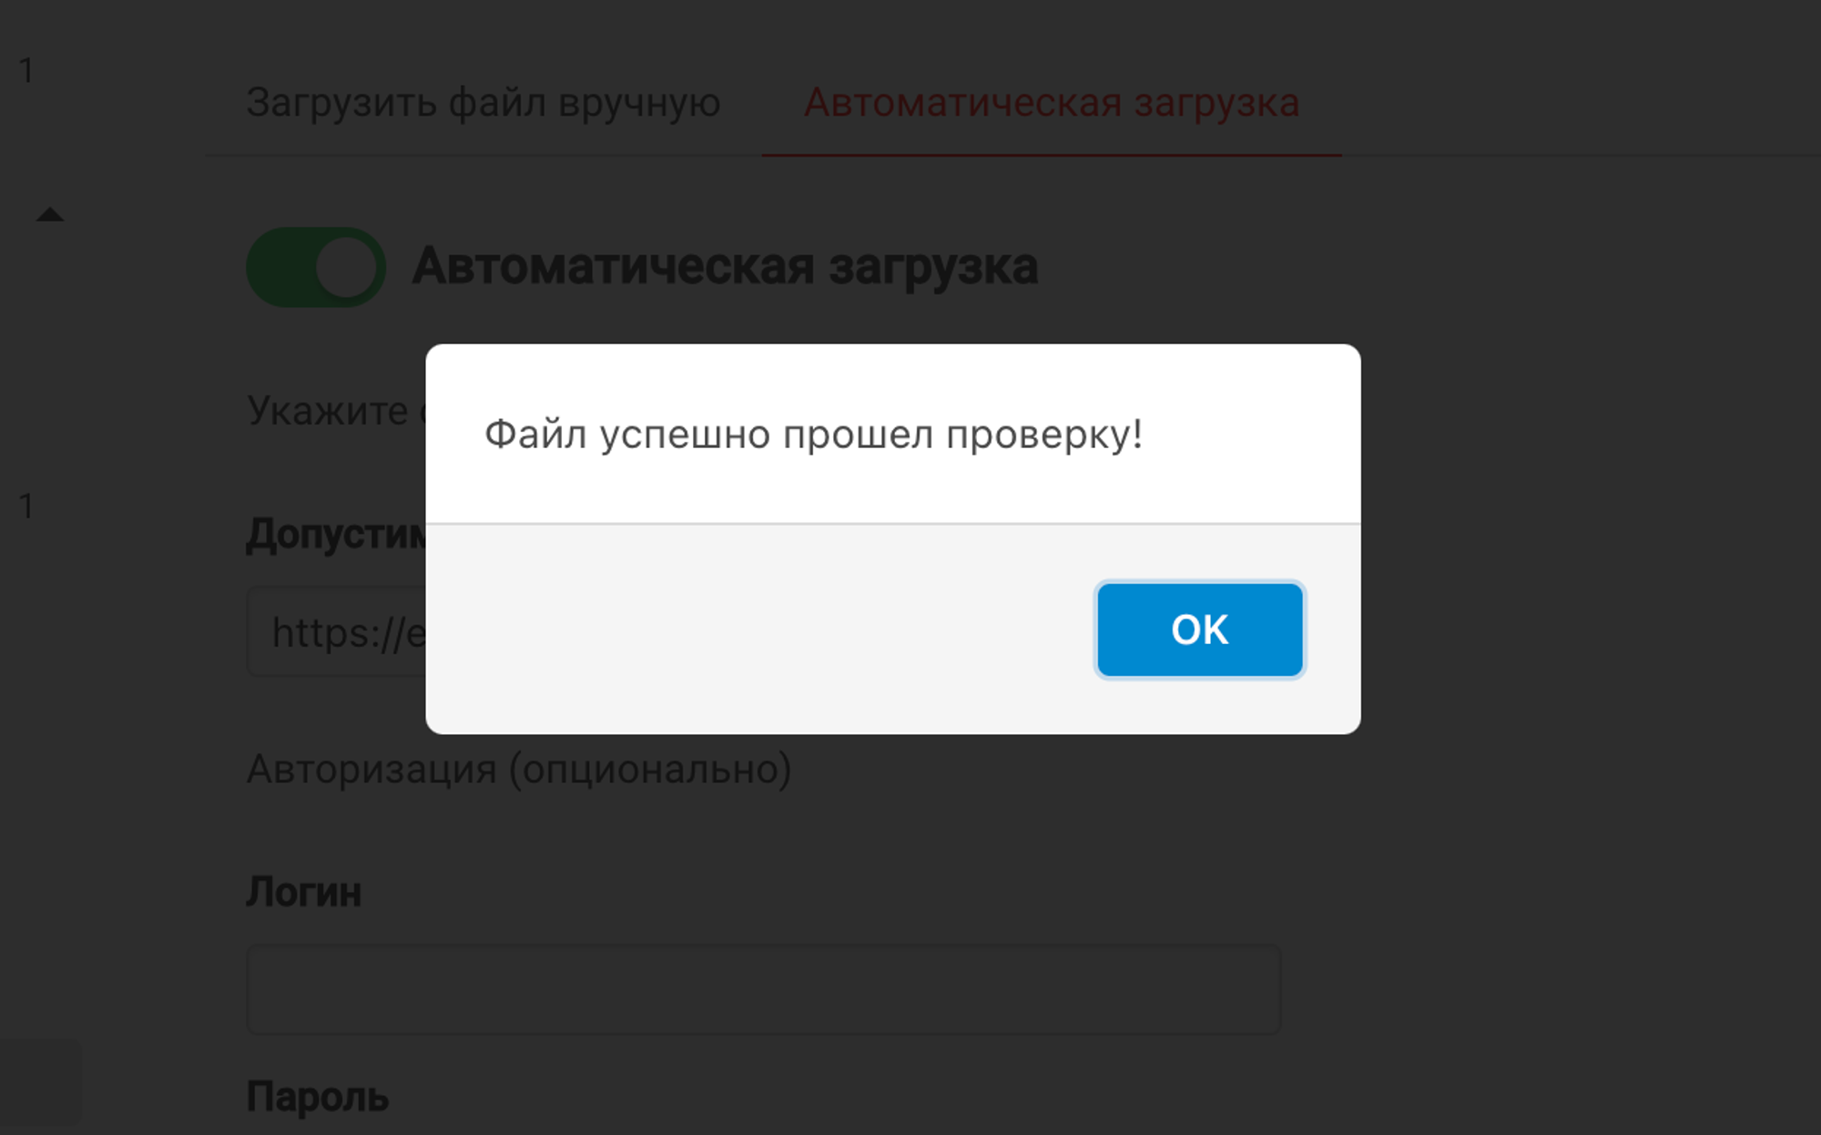The height and width of the screenshot is (1135, 1821).
Task: Click the Пароль field label
Action: [317, 1097]
